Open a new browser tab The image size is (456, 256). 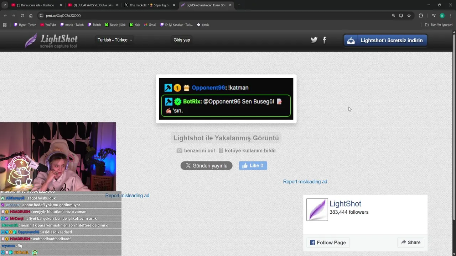(239, 5)
